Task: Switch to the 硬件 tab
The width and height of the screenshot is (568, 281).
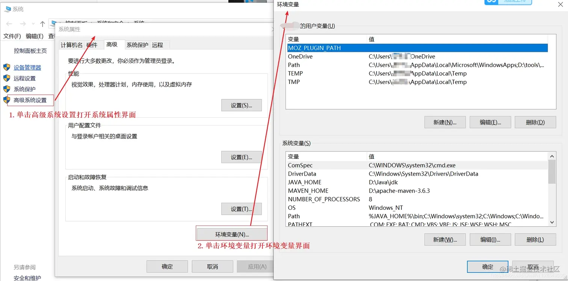Action: pos(92,45)
